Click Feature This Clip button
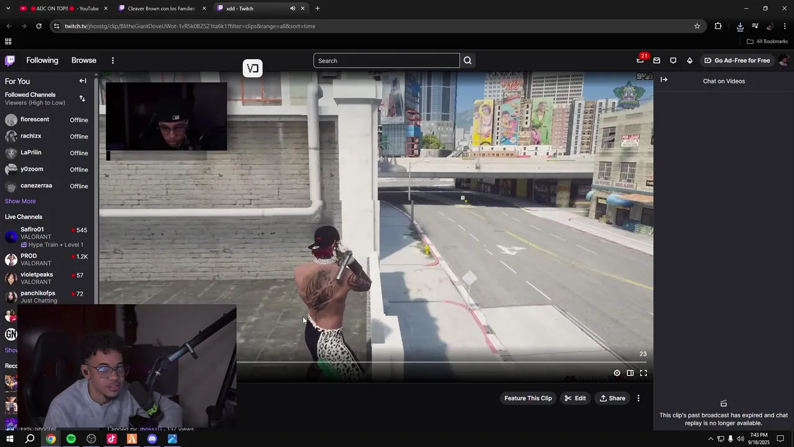This screenshot has height=447, width=794. (528, 399)
